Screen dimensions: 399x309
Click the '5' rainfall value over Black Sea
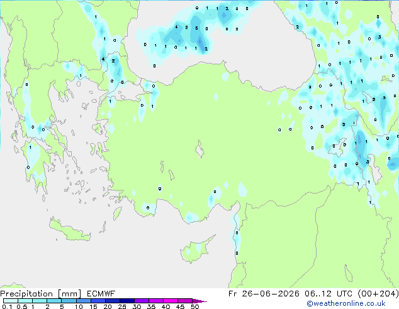coord(196,28)
